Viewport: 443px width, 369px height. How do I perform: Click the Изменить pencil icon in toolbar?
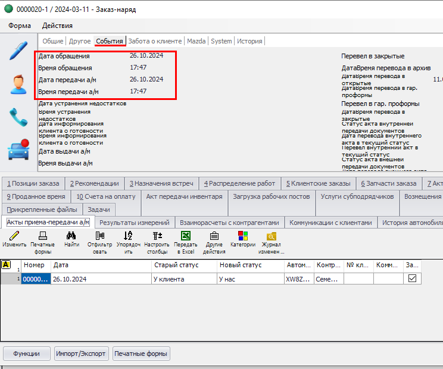15,236
